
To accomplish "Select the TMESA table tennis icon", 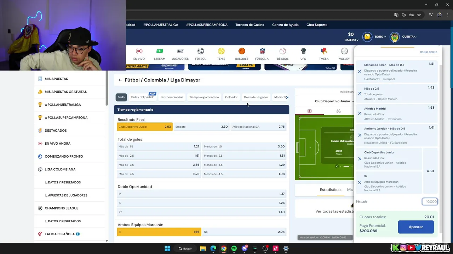I will (324, 51).
